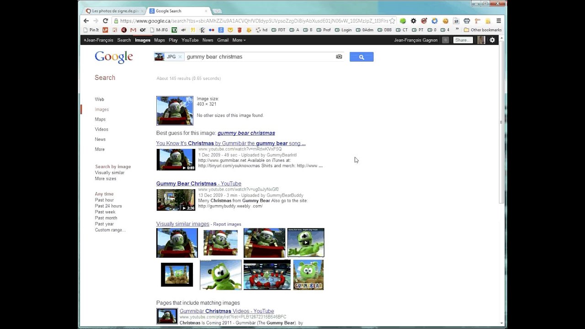This screenshot has width=585, height=329.
Task: Select Gmail in the Google bar
Action: (223, 40)
